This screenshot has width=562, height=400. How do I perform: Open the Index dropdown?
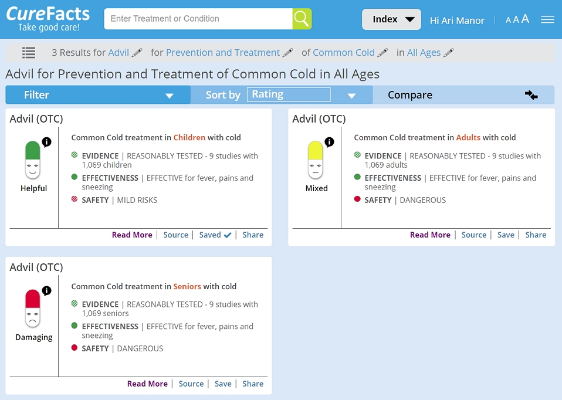tap(391, 19)
